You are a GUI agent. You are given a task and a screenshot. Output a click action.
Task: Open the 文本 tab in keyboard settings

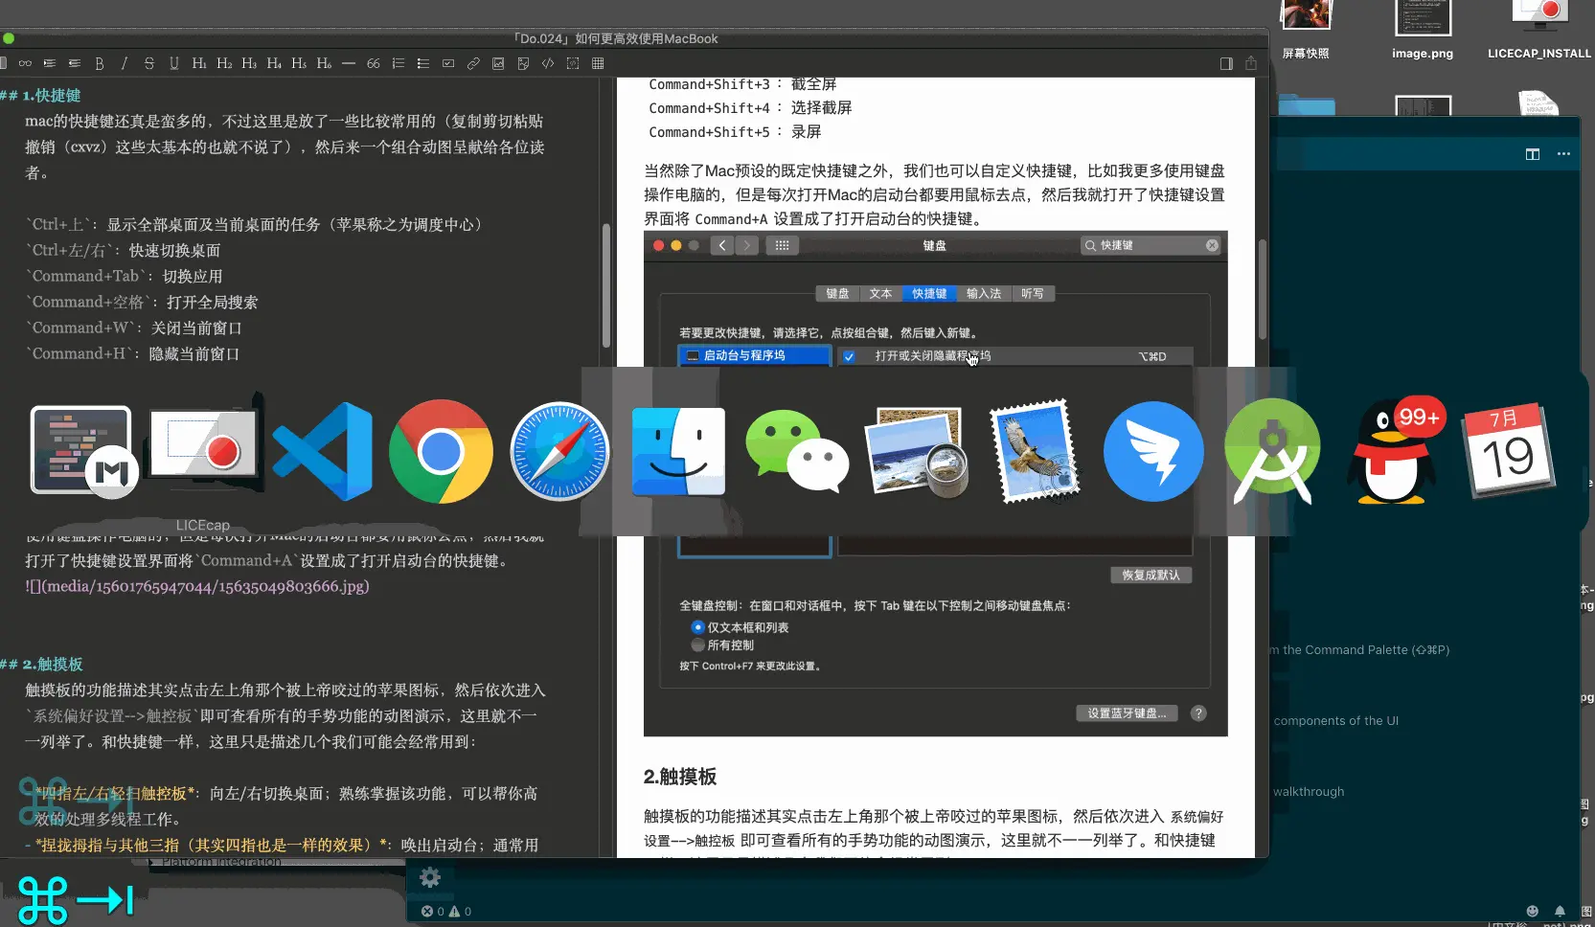pos(880,294)
